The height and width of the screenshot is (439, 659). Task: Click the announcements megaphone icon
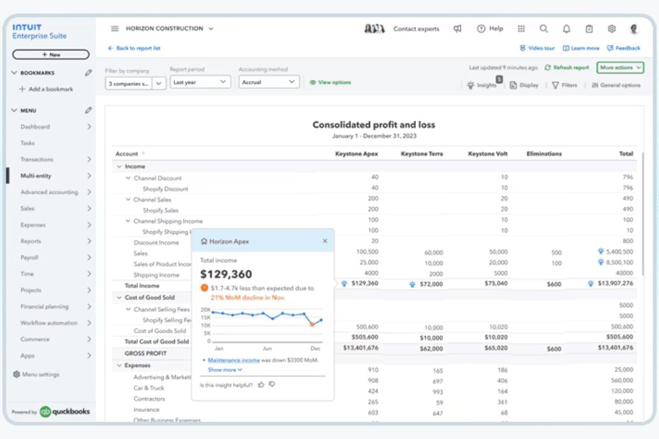click(457, 28)
